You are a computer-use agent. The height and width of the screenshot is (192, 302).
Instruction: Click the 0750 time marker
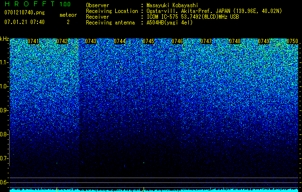click(x=292, y=41)
